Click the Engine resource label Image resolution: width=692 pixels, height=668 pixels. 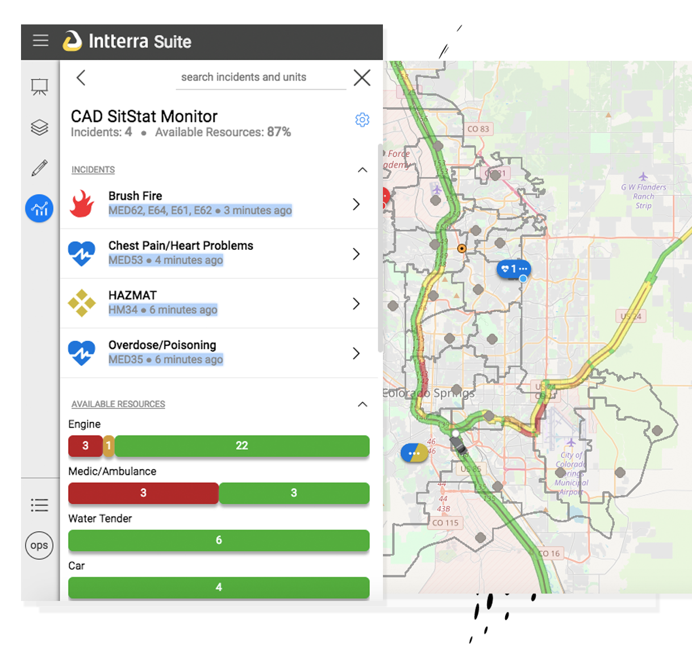[85, 424]
